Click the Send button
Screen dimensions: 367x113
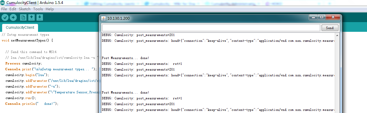[x=330, y=28]
